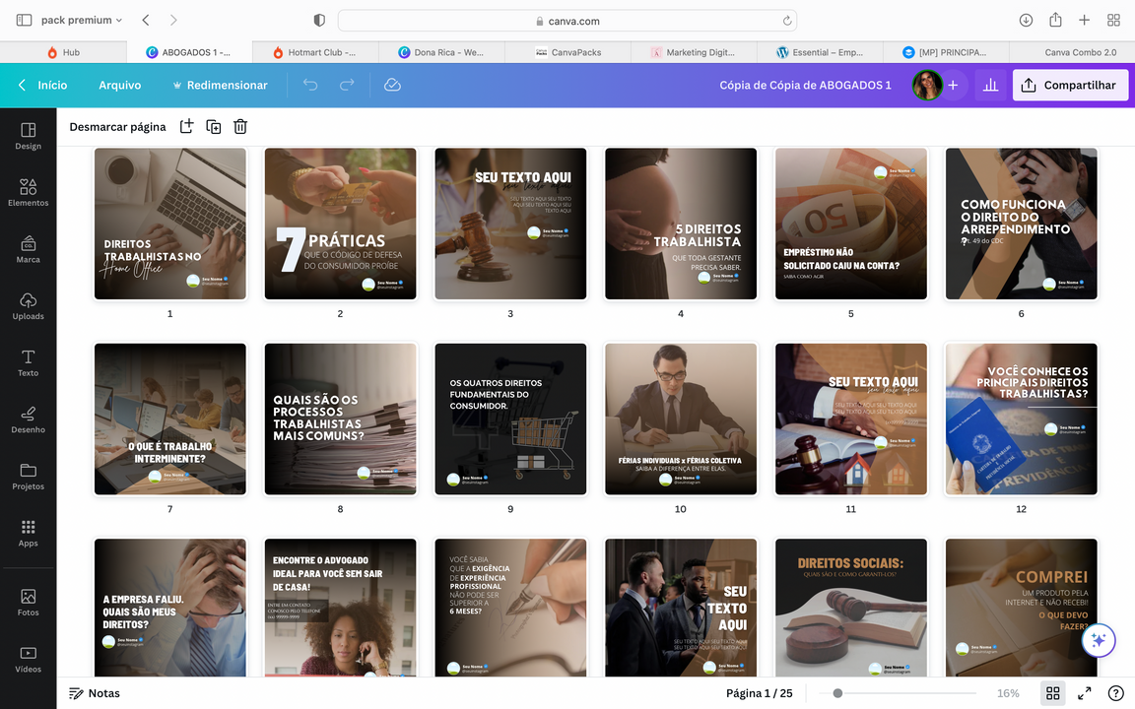This screenshot has width=1135, height=709.
Task: Adjust the zoom slider handle
Action: point(837,693)
